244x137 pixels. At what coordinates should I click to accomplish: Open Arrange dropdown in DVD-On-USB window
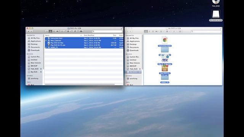pos(63,31)
